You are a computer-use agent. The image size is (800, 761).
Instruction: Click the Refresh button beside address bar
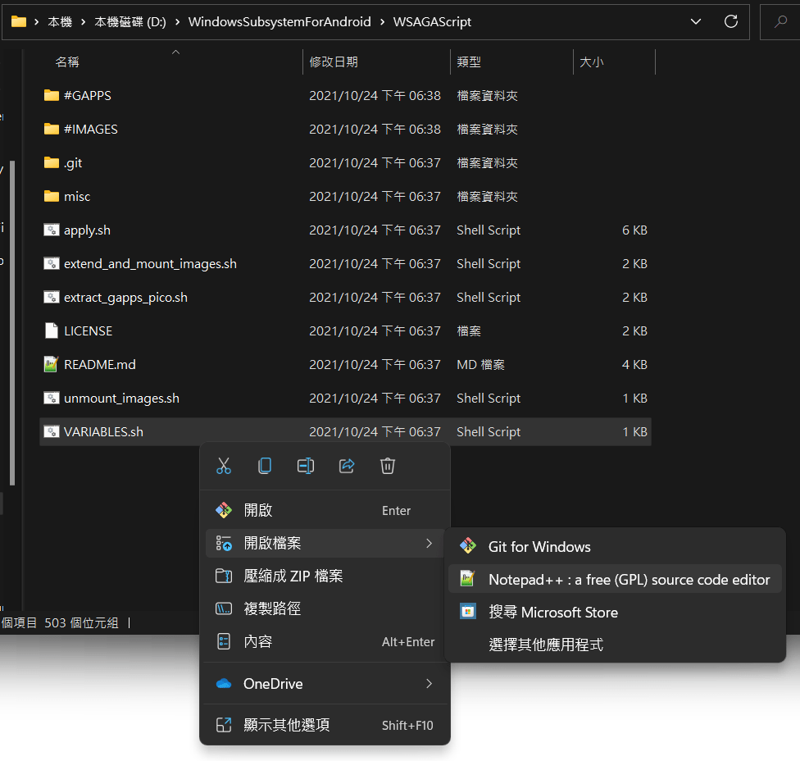731,22
